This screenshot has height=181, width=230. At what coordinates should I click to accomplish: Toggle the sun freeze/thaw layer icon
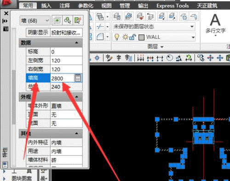pyautogui.click(x=125, y=37)
